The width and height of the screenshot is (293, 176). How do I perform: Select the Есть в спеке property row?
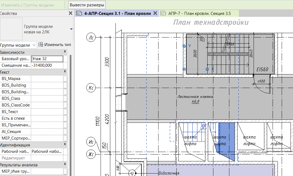[x=34, y=118]
